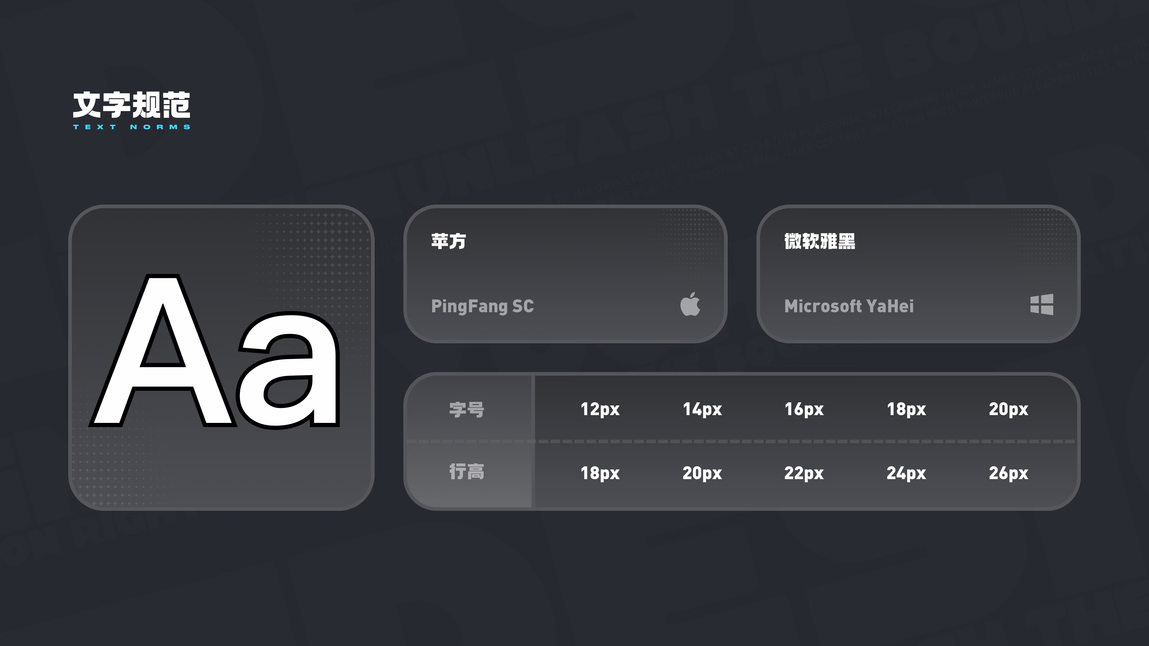The image size is (1149, 646).
Task: Click the Apple logo icon
Action: point(690,304)
